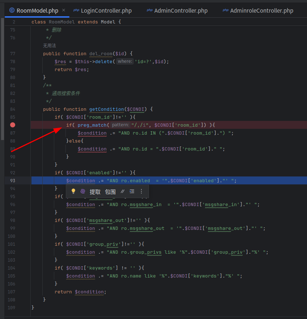Image resolution: width=307 pixels, height=319 pixels.
Task: Click the 删除 comment text
Action: coord(56,30)
